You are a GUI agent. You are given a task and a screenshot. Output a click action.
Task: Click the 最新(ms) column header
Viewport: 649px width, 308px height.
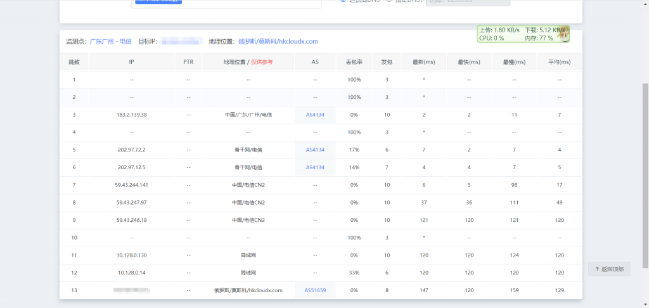(424, 62)
